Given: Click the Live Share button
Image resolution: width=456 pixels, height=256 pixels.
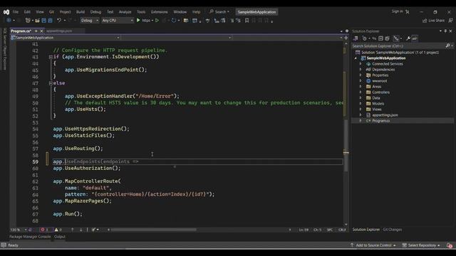Looking at the screenshot, I should coord(433,21).
